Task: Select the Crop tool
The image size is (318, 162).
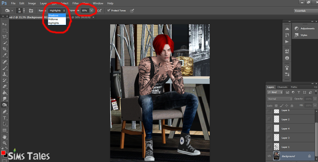Action: coord(4,49)
